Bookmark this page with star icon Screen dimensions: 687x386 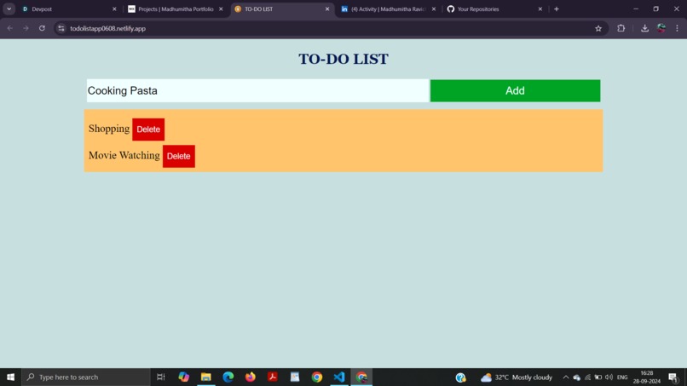click(x=598, y=28)
